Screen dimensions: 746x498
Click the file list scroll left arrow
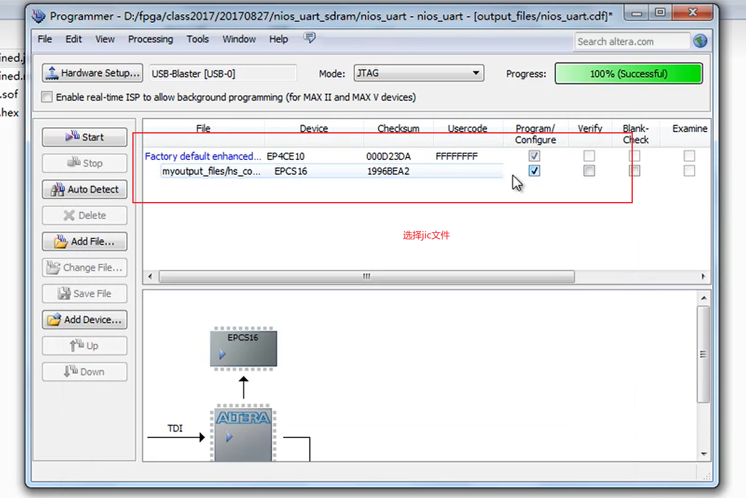150,276
